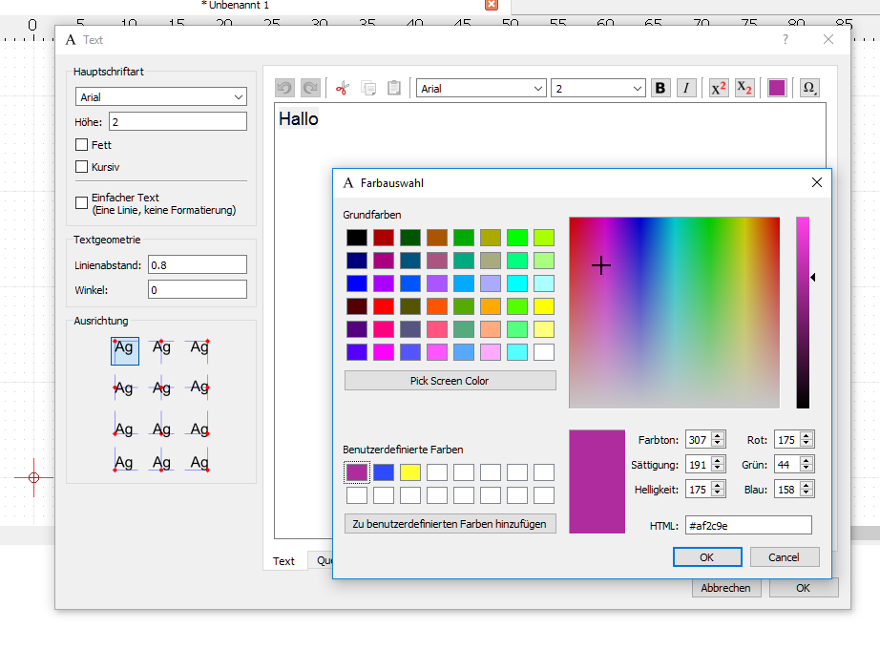This screenshot has height=649, width=880.
Task: Toggle bold formatting in editor toolbar
Action: (x=660, y=88)
